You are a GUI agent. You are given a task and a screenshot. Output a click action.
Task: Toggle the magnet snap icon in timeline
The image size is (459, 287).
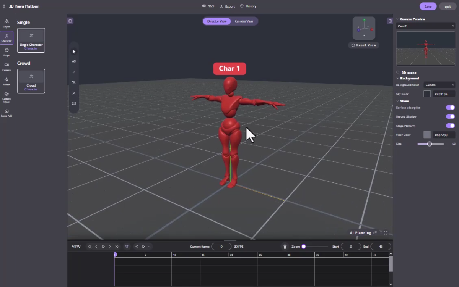pyautogui.click(x=127, y=247)
